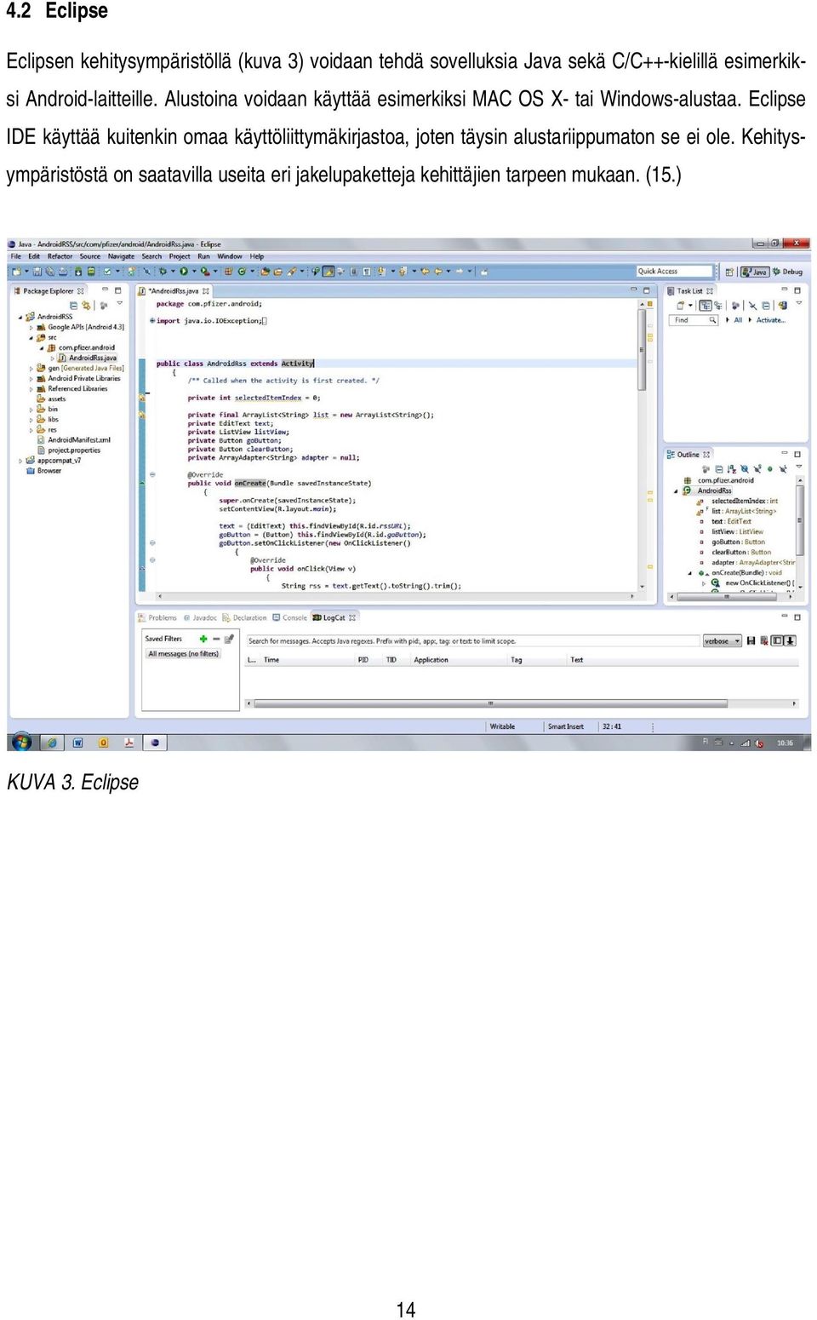Click Hide Static Members icon in Outline
The image size is (817, 1320).
tap(757, 469)
